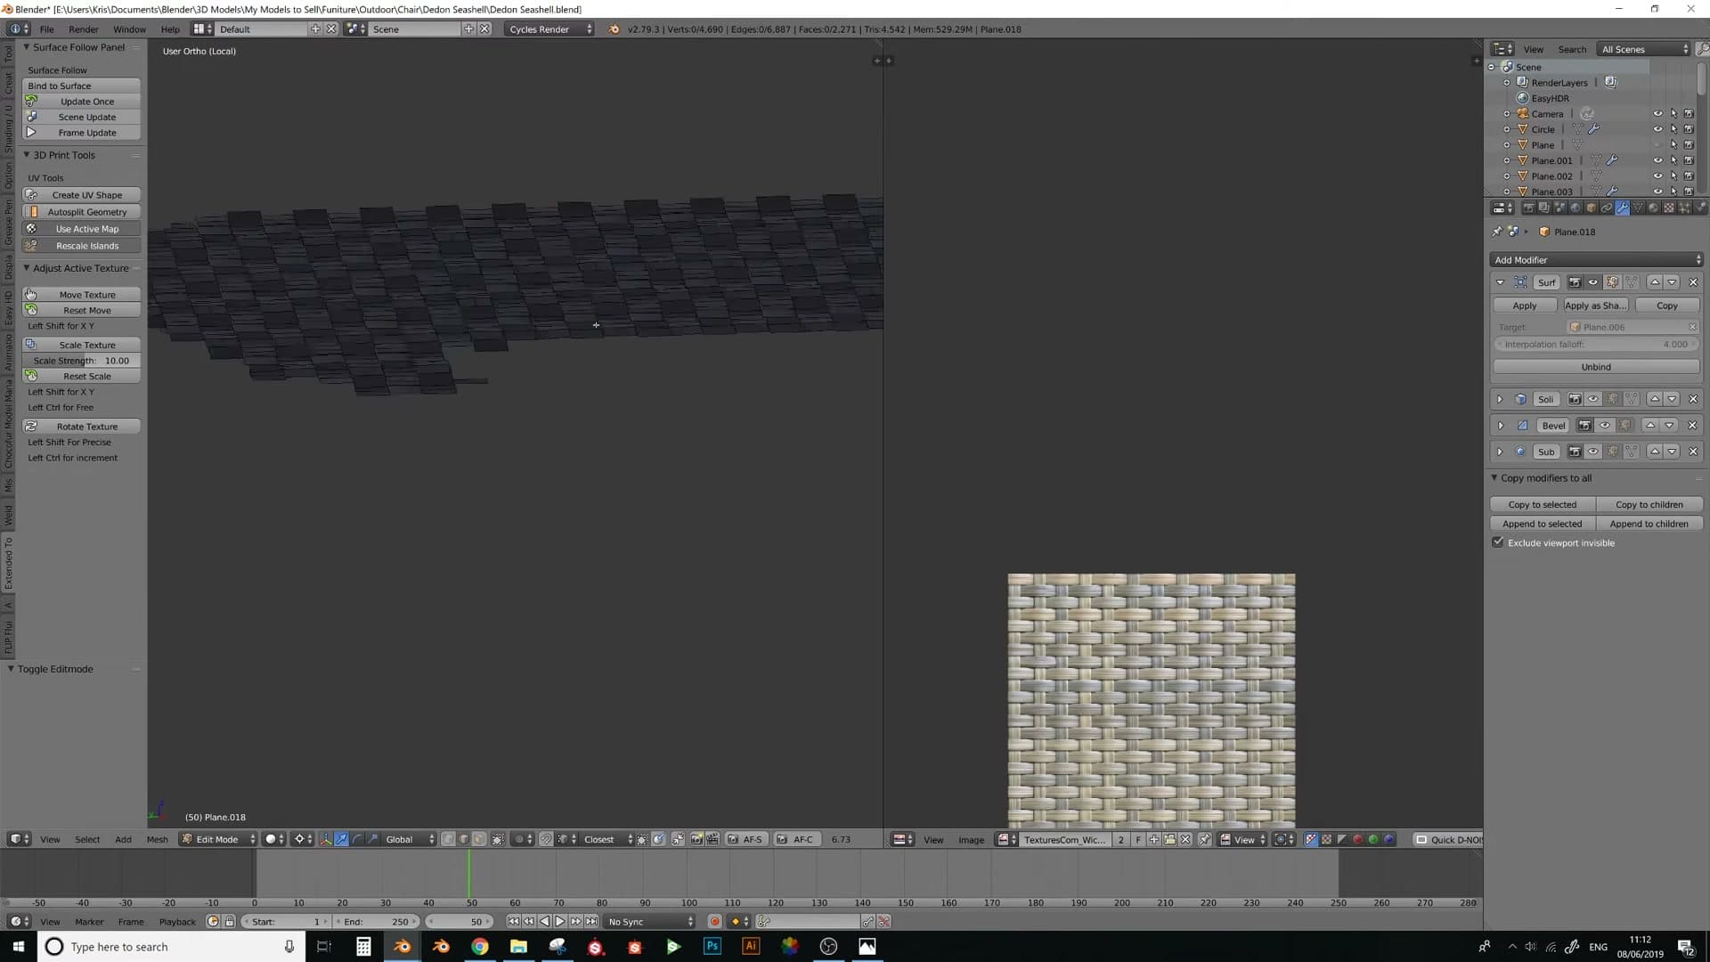This screenshot has width=1710, height=962.
Task: Click the Create UV Shape button
Action: pos(82,195)
